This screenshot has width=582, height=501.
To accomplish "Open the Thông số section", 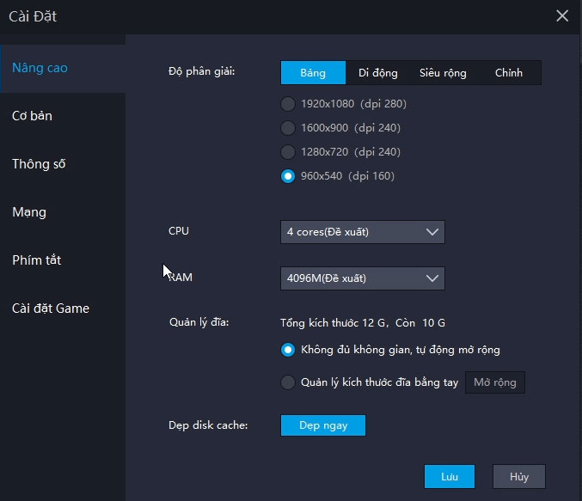I will click(x=39, y=164).
